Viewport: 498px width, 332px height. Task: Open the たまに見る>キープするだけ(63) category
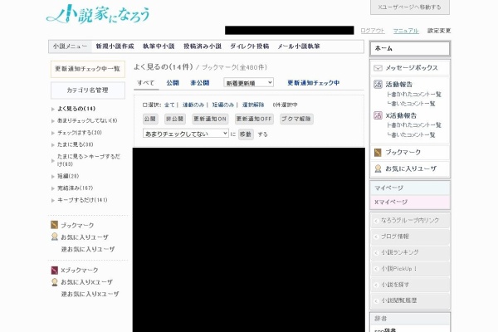click(x=89, y=160)
